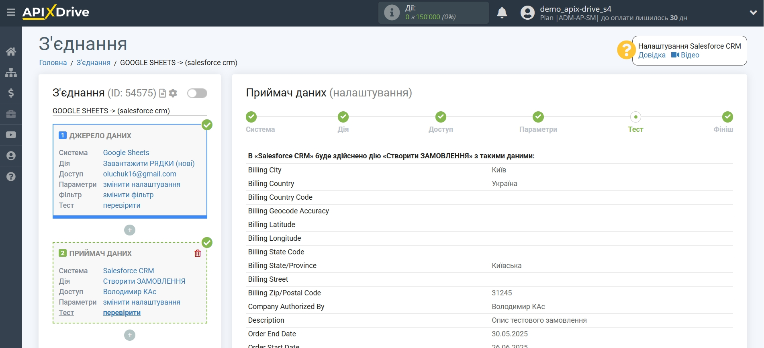The height and width of the screenshot is (348, 764).
Task: Open the Відео help link
Action: click(685, 55)
